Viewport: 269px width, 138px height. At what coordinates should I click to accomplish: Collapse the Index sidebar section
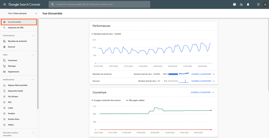tap(33, 55)
